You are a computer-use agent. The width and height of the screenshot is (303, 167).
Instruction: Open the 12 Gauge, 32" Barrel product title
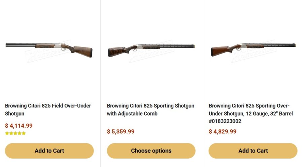[251, 113]
